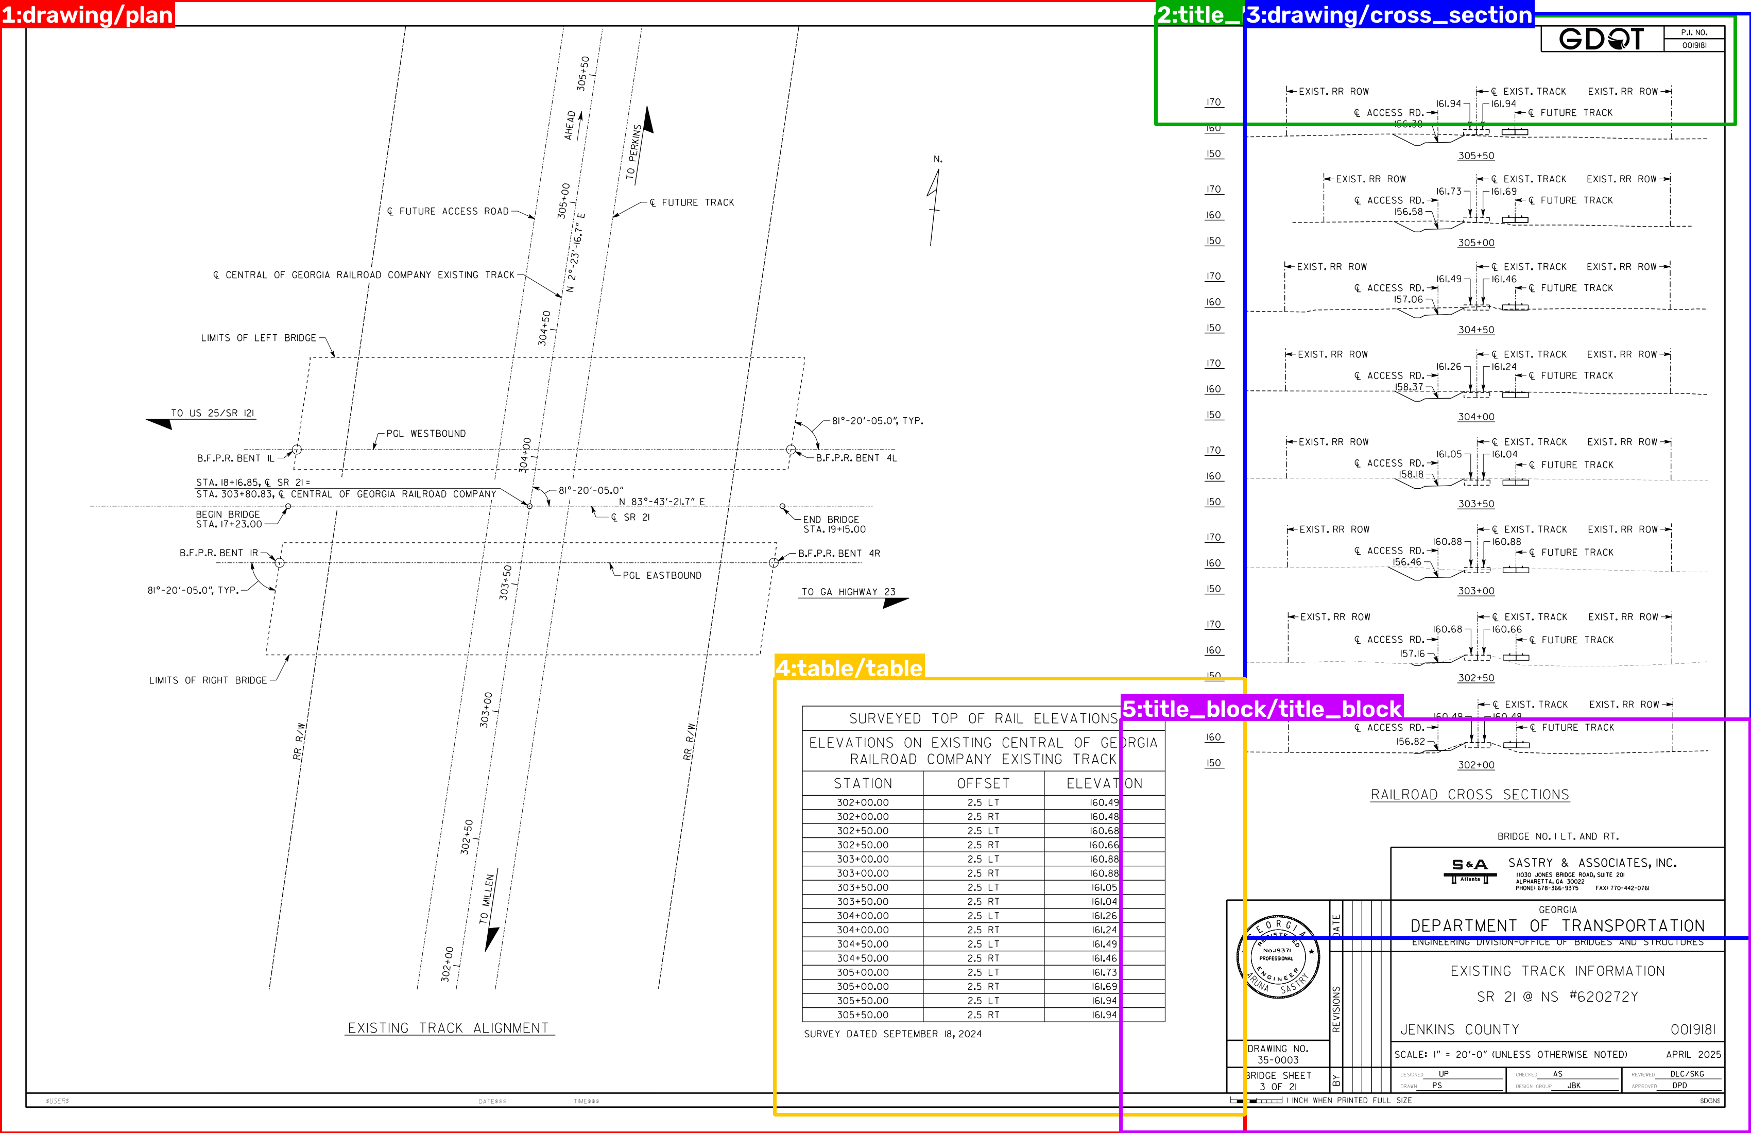Screen dimensions: 1751x1133
Task: Click the underlined '303+00' cross-section station label
Action: click(x=1476, y=591)
